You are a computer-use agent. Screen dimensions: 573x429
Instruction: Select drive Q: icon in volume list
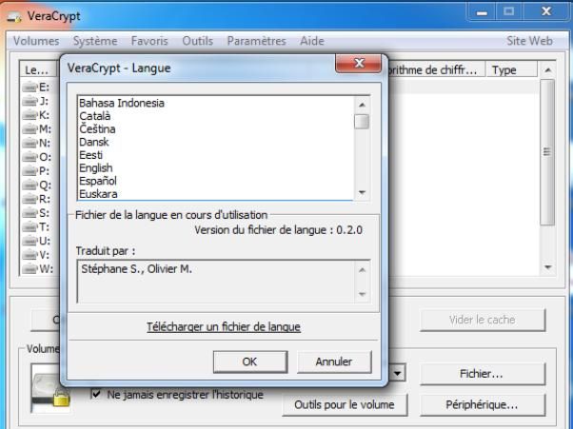[x=30, y=185]
